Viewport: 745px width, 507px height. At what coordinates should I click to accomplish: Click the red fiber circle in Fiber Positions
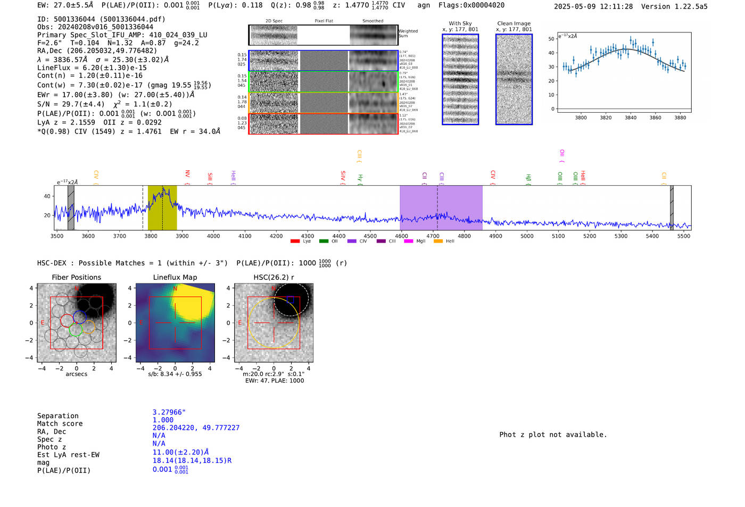tap(67, 320)
